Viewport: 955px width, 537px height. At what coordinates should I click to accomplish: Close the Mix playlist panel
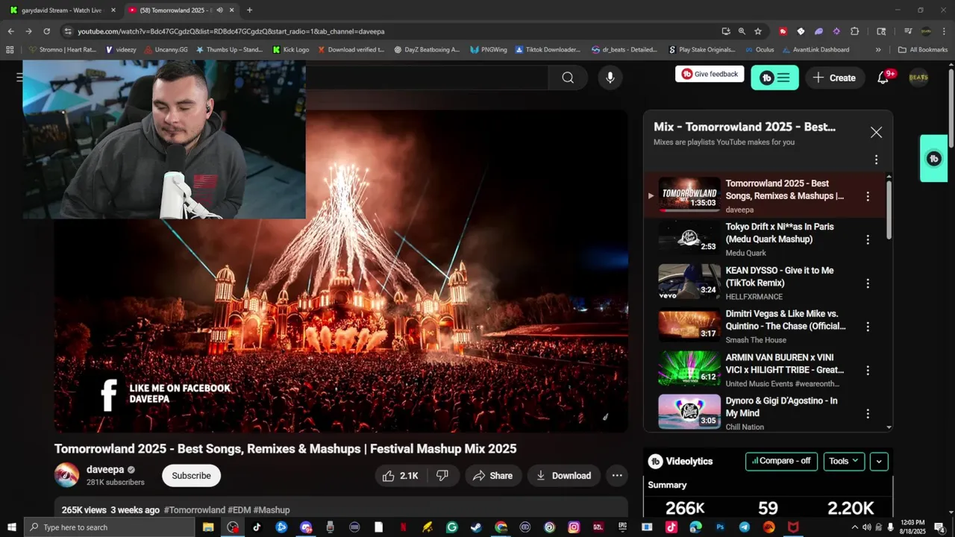(876, 132)
